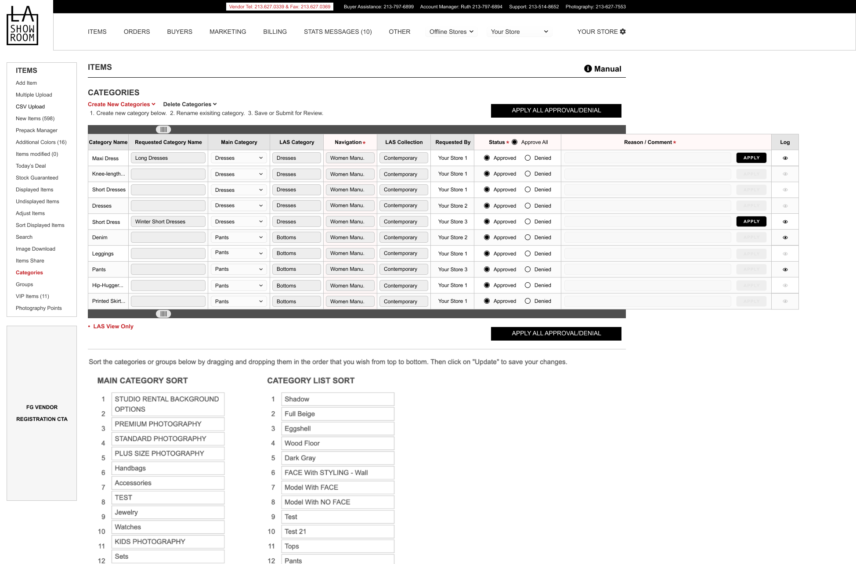
Task: Click the Your Store settings gear icon
Action: [623, 32]
